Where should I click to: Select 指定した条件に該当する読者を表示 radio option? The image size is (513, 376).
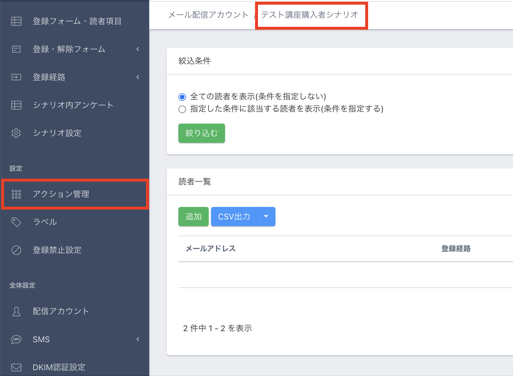[182, 109]
